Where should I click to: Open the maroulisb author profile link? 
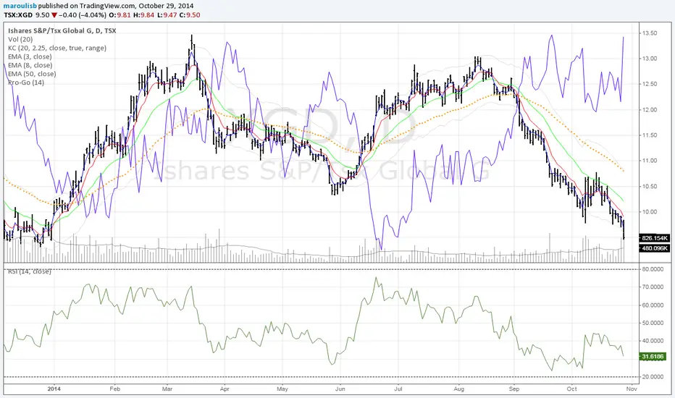(x=20, y=6)
